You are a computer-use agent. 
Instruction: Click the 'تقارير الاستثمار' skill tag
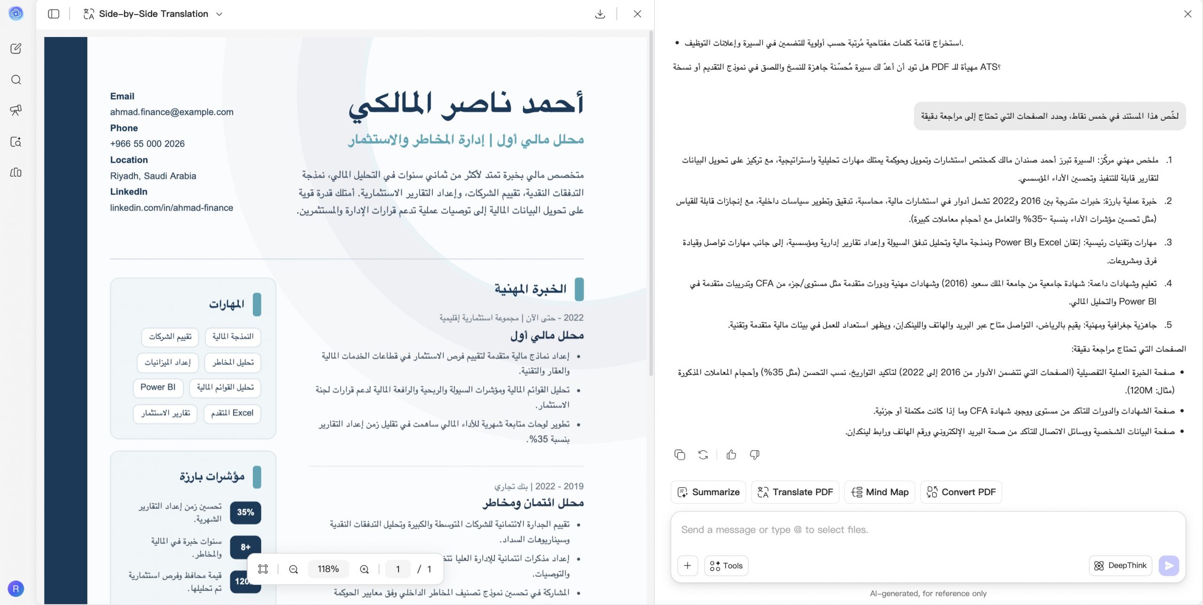[x=165, y=413]
